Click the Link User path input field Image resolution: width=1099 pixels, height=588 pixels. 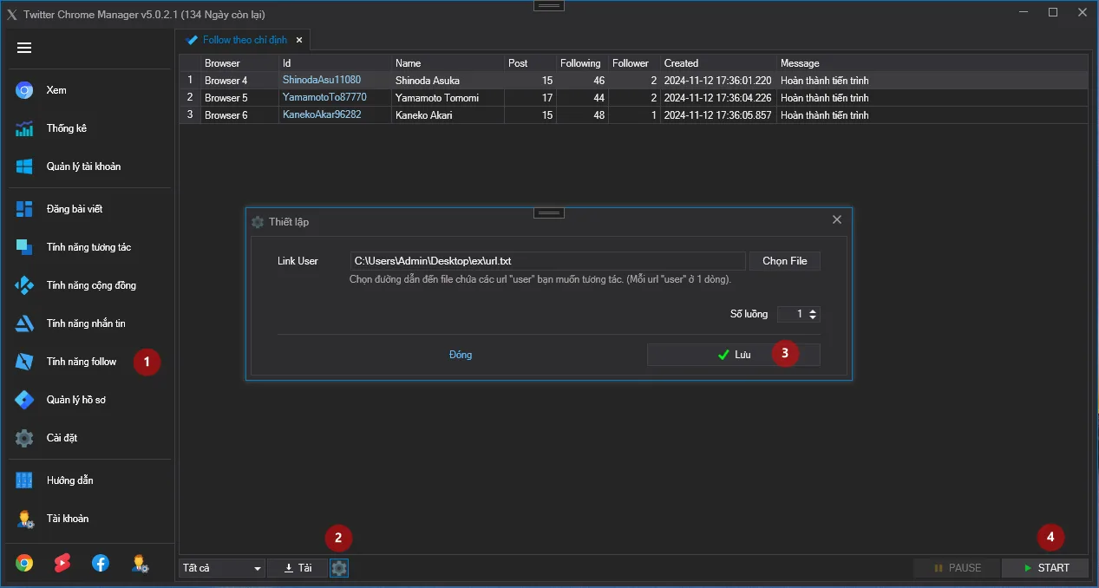547,261
